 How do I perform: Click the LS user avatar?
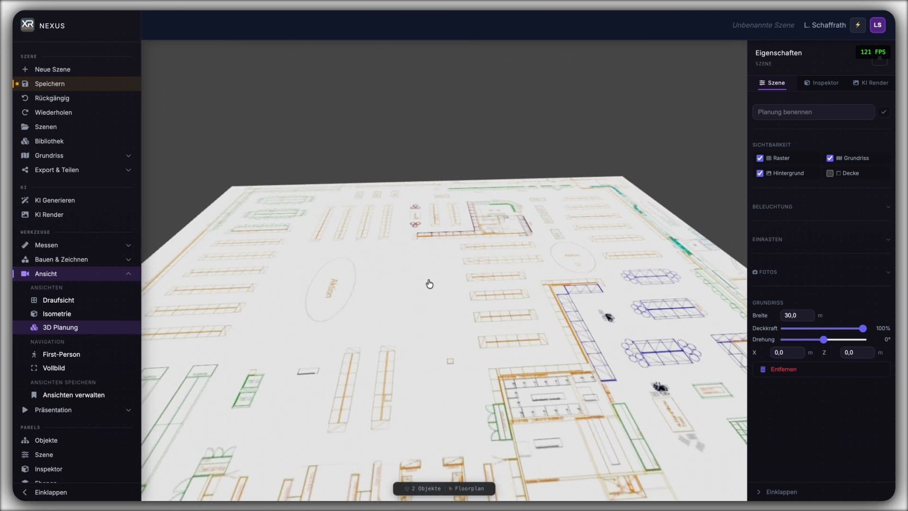[878, 25]
